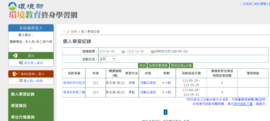
Task: Click the 活動名稱 column header
Action: coord(74,73)
